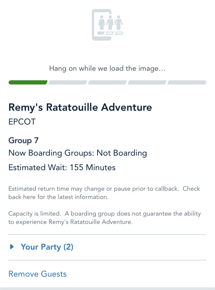Image resolution: width=215 pixels, height=290 pixels.
Task: Click the Now Boarding Groups status line
Action: pos(78,153)
